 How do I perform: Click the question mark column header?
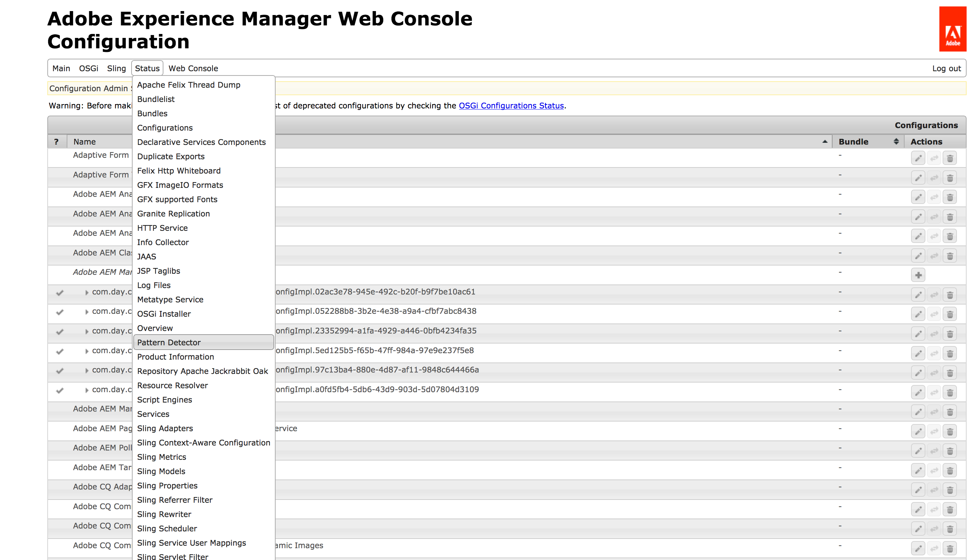pyautogui.click(x=57, y=142)
